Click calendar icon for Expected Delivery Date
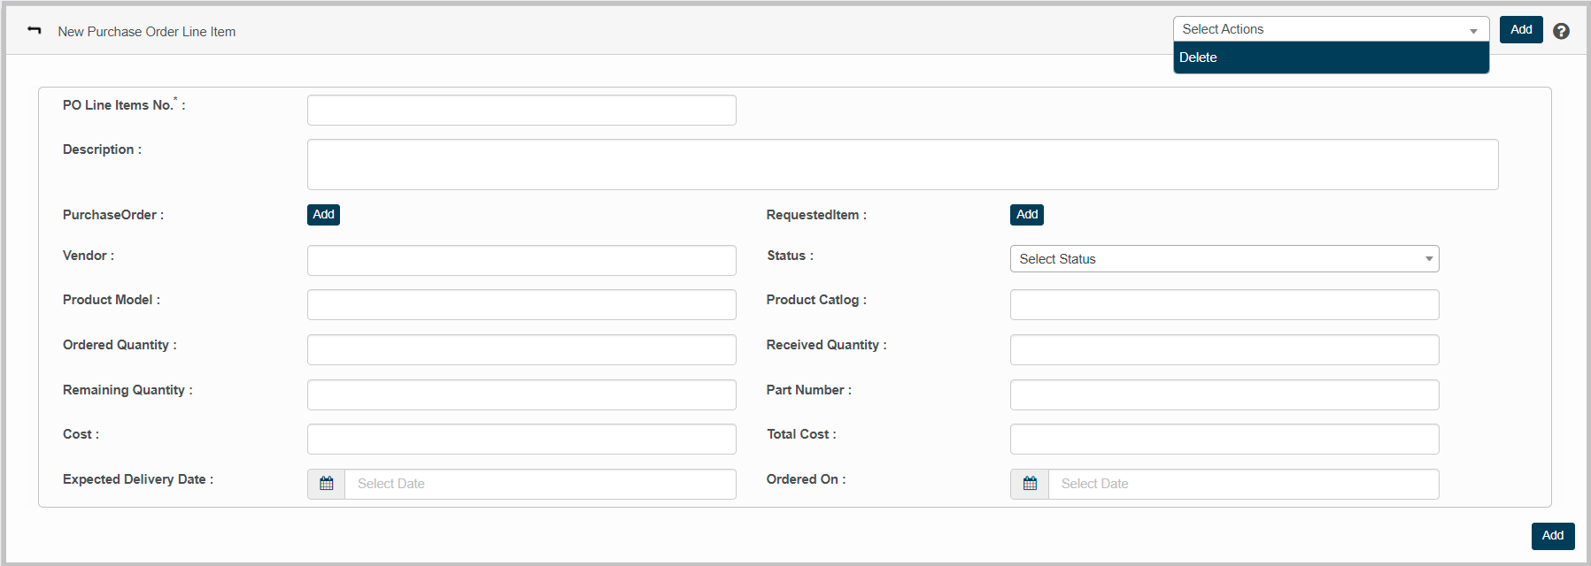The height and width of the screenshot is (566, 1591). (327, 484)
